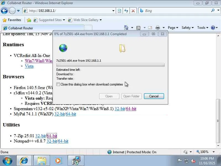The image size is (221, 166).
Task: Click the status bar privacy lock icon
Action: pyautogui.click(x=185, y=152)
